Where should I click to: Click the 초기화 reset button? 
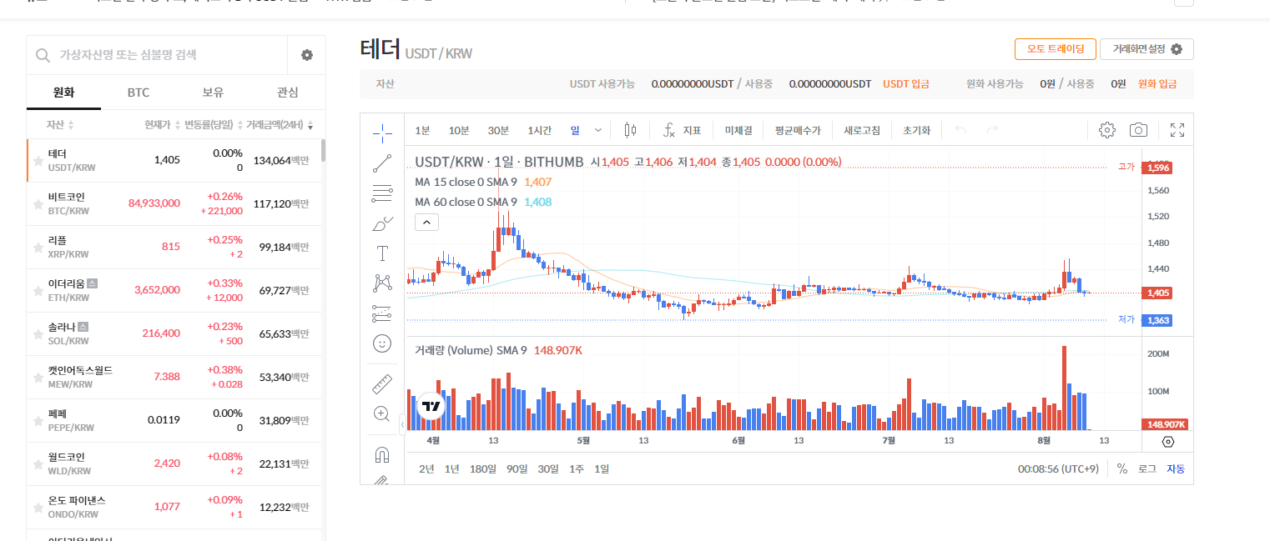point(916,130)
